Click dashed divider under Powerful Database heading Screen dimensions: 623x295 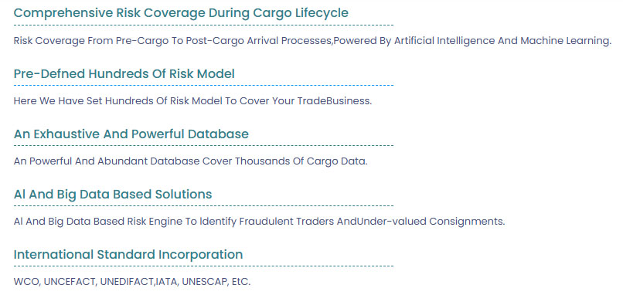point(203,145)
